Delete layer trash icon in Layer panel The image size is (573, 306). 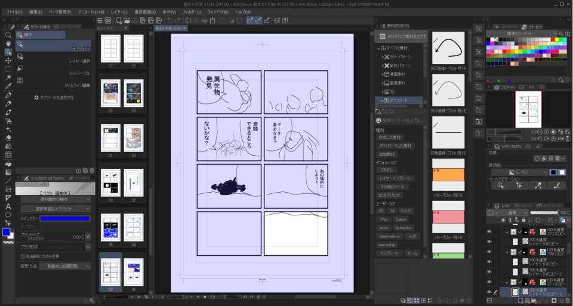coord(566,301)
